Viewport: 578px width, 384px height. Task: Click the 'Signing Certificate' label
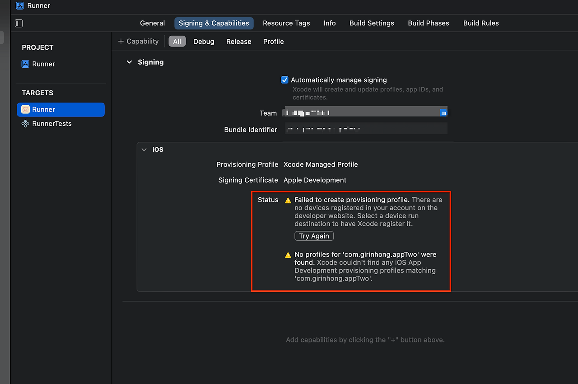248,180
